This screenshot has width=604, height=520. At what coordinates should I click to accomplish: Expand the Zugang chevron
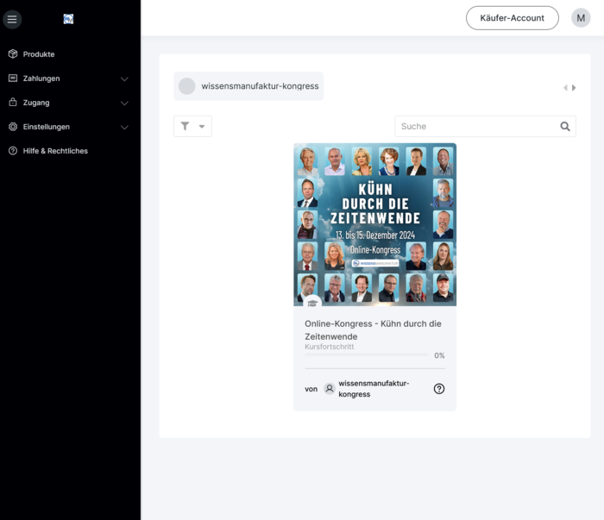click(x=124, y=103)
